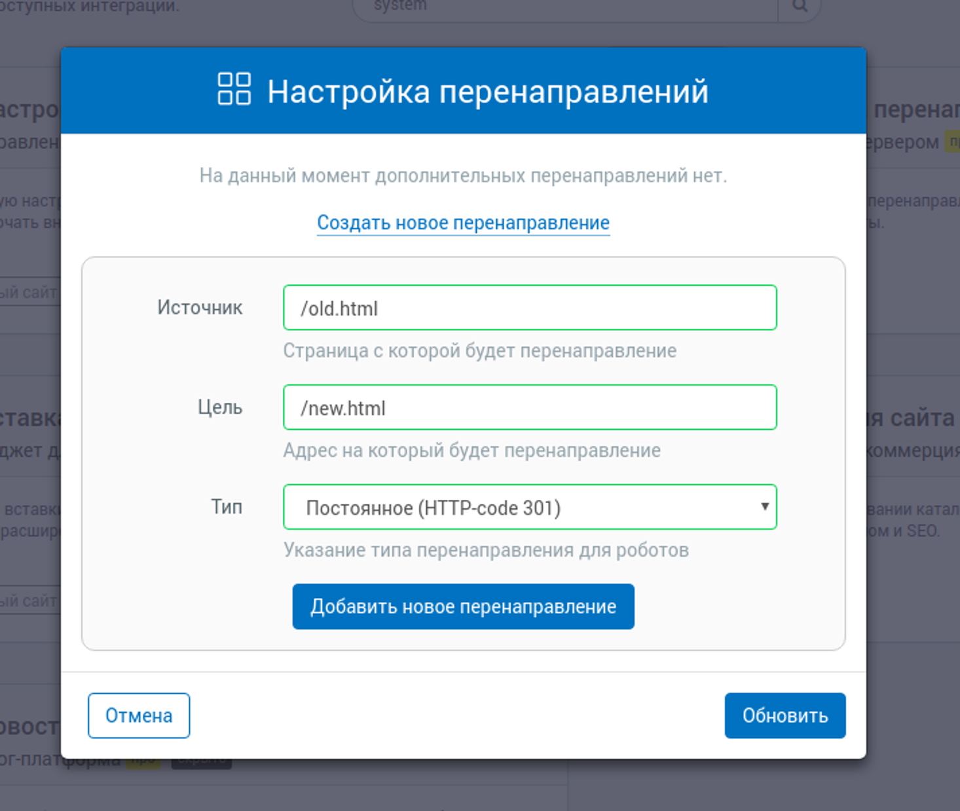Click the Отмена button

click(139, 715)
